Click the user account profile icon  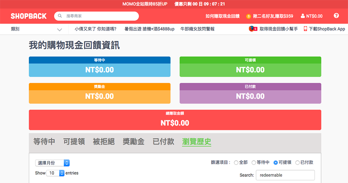click(302, 16)
